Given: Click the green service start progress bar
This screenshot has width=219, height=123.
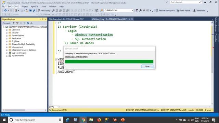Looking at the screenshot, I should pos(109,61).
